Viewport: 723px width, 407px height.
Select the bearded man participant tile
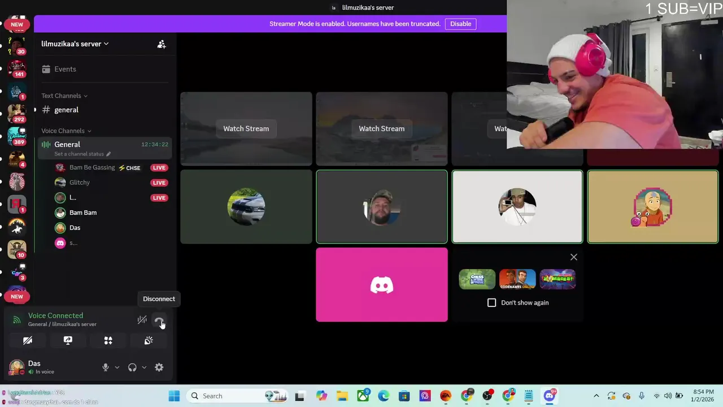(381, 206)
